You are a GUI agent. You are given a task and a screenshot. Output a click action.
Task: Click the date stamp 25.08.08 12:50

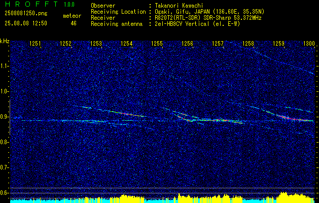click(x=26, y=23)
